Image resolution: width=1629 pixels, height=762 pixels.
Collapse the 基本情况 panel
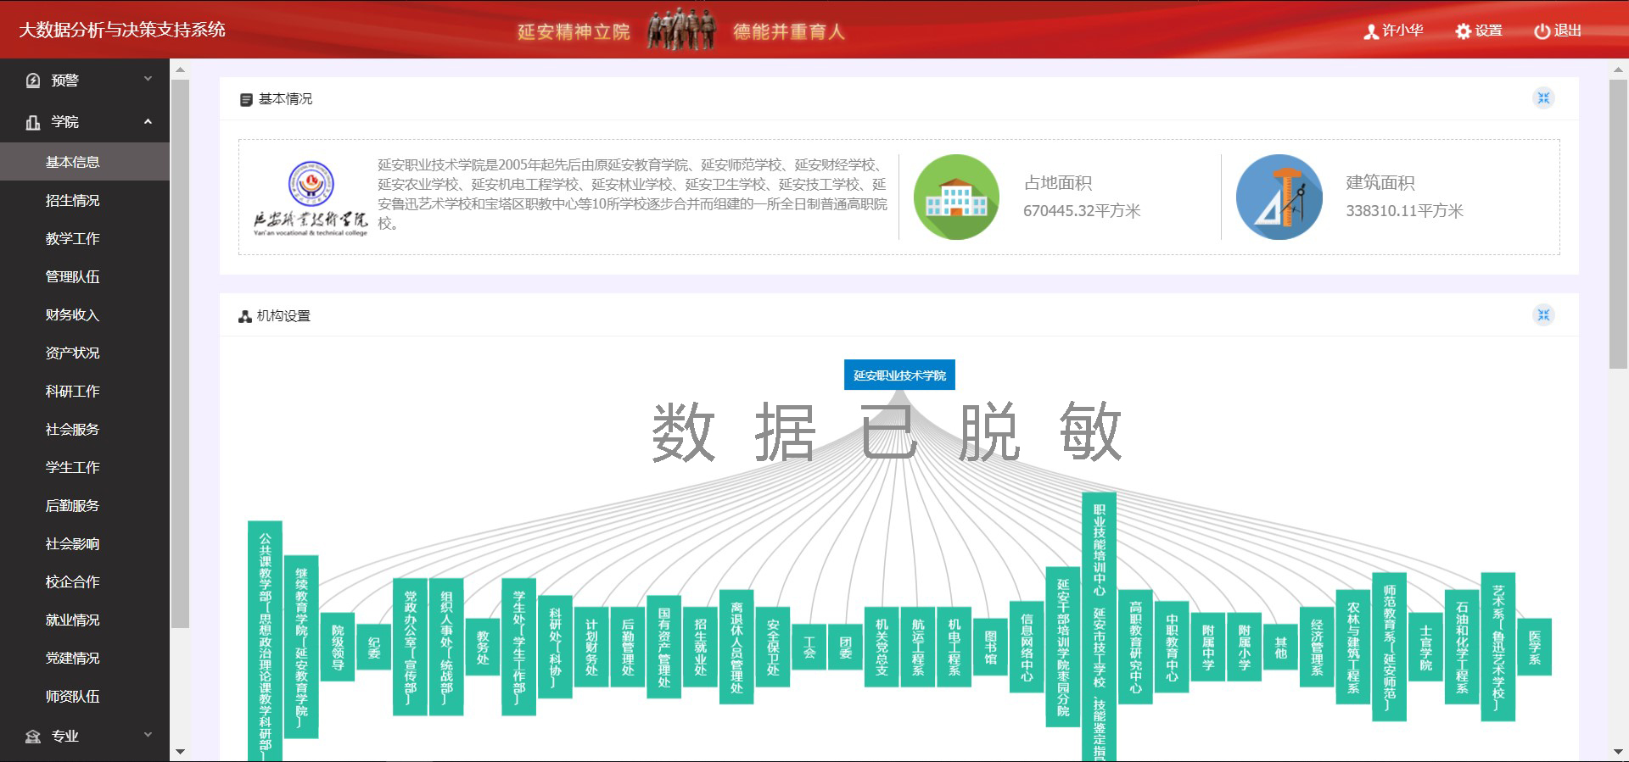[1543, 98]
